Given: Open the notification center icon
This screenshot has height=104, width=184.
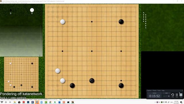Looking at the screenshot, I should tap(181, 102).
